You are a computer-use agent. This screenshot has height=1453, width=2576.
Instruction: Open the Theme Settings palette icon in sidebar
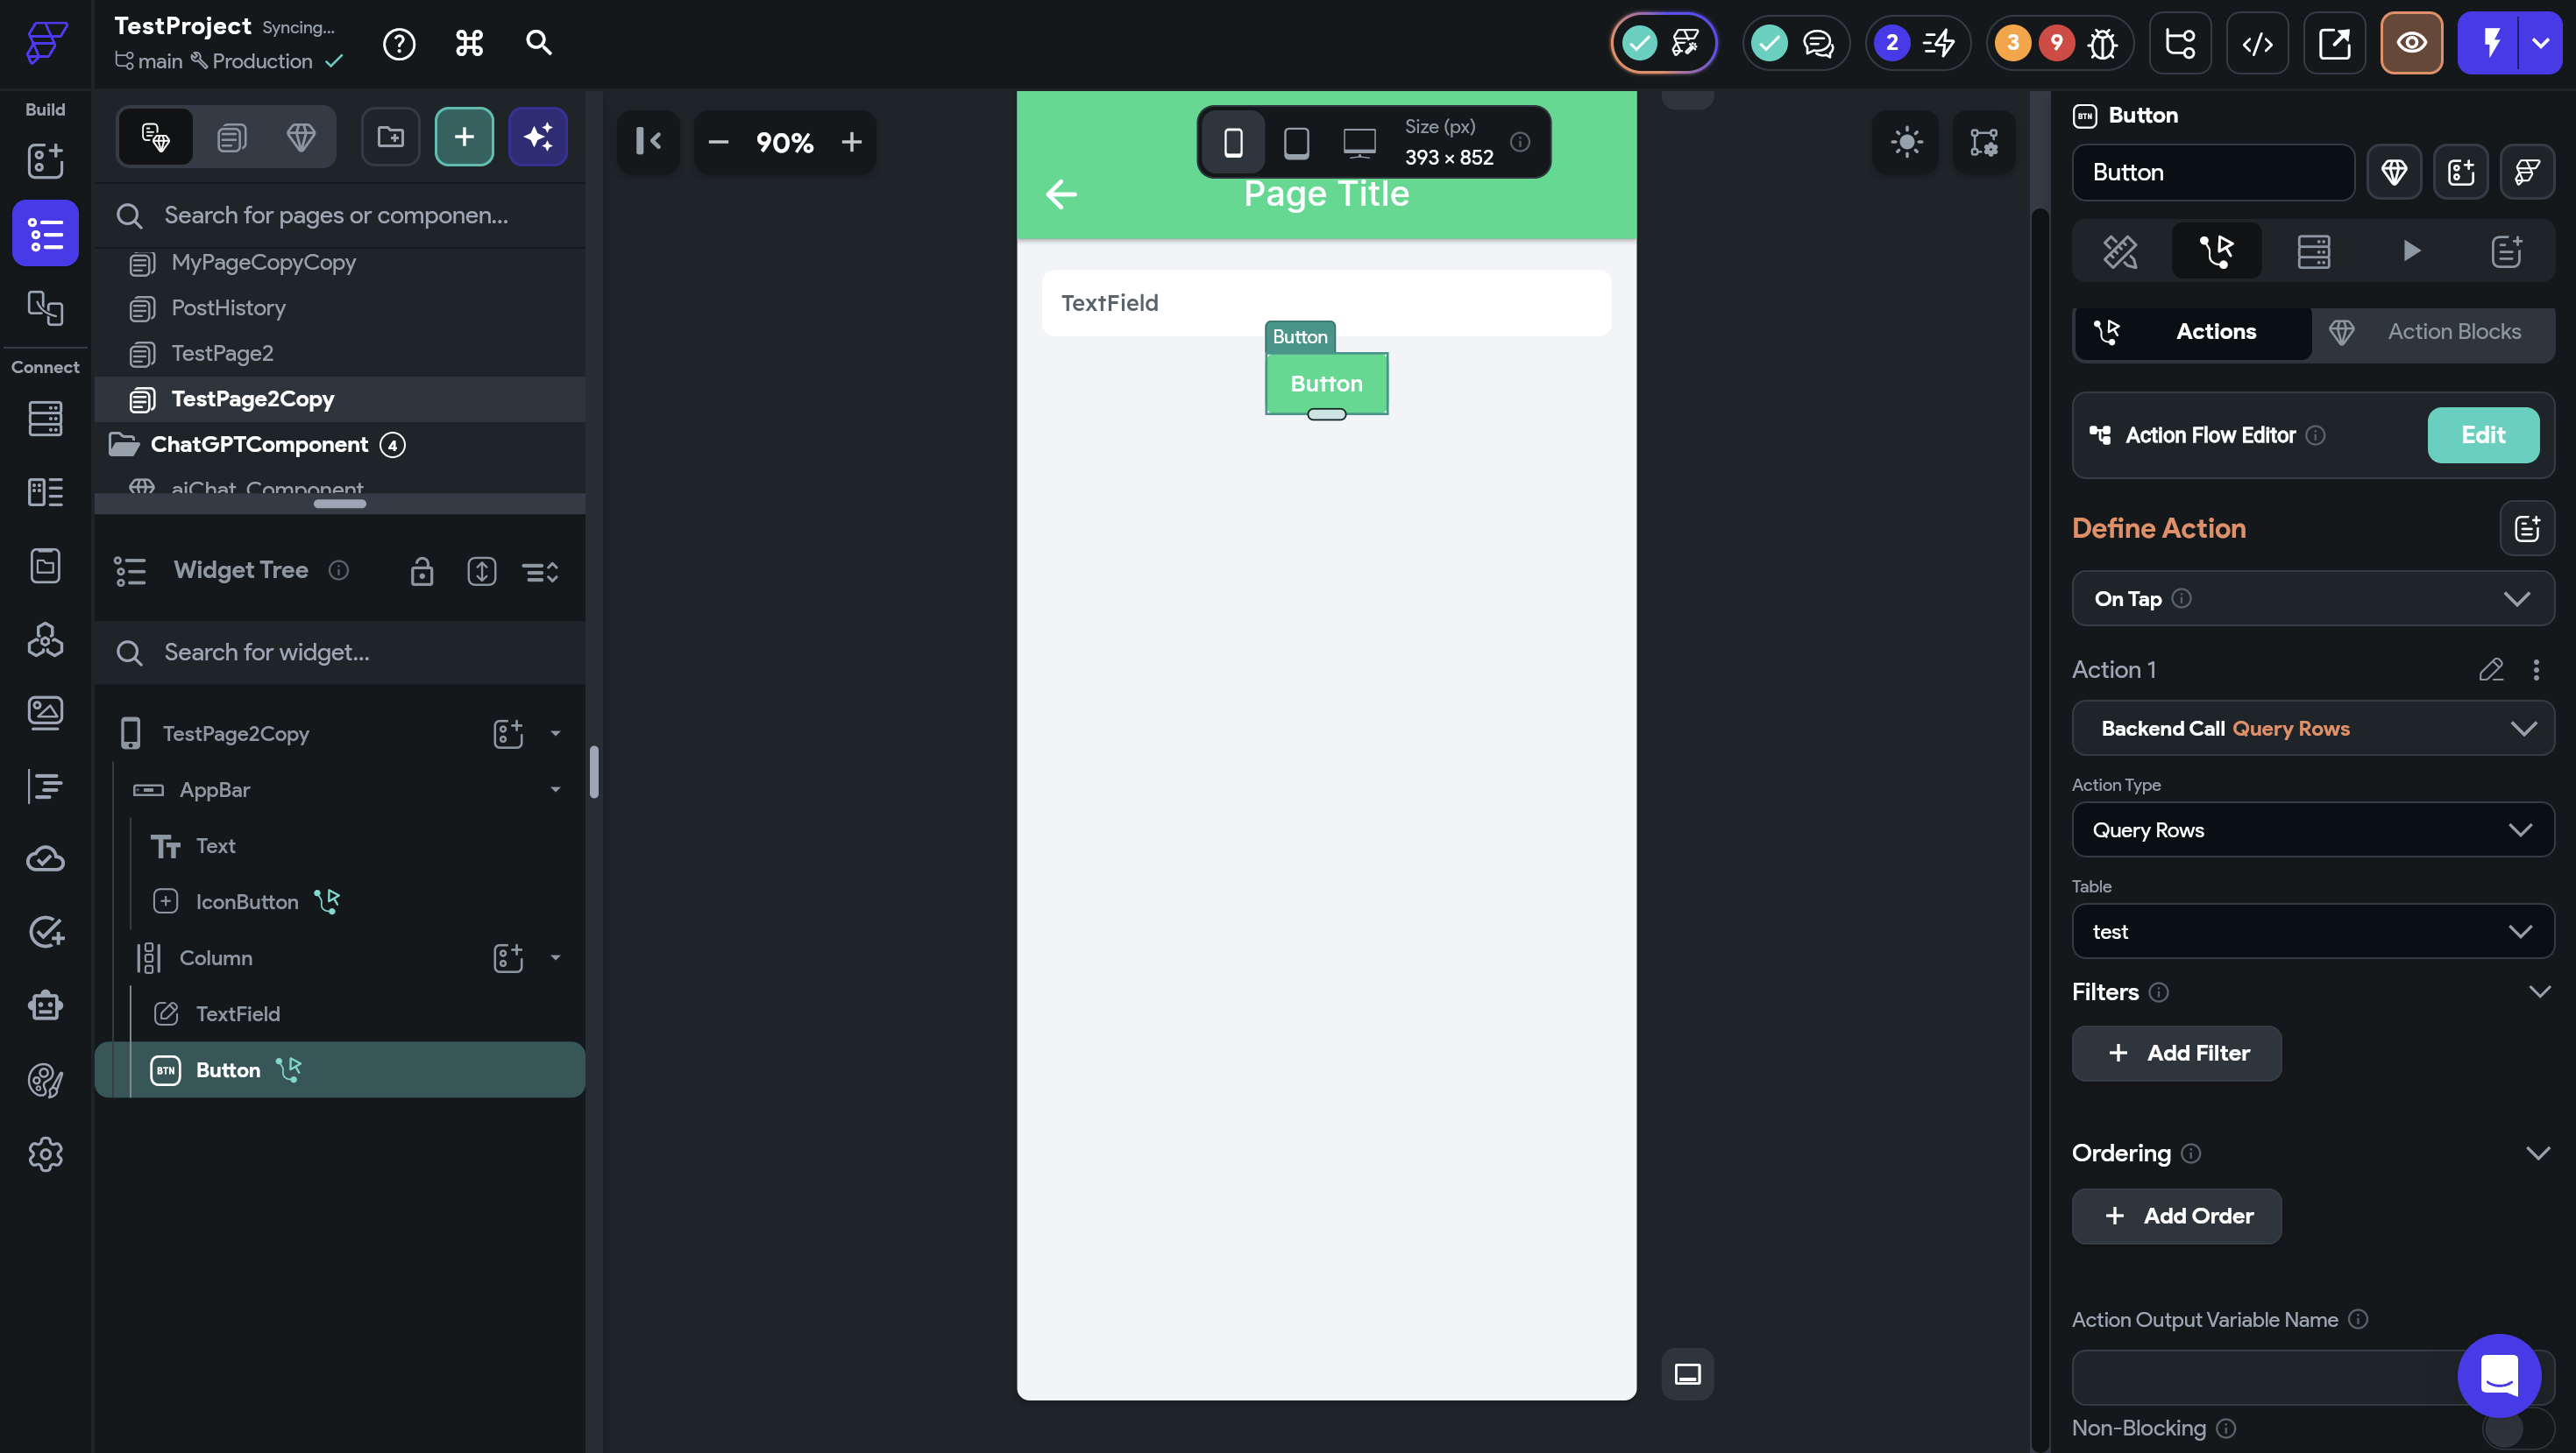tap(45, 1080)
